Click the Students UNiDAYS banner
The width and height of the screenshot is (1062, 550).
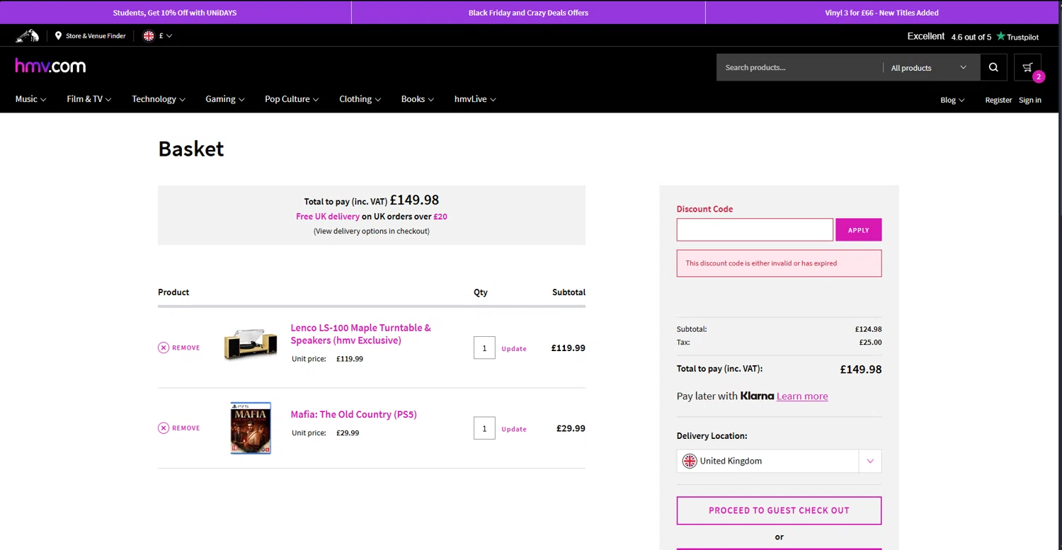click(174, 13)
